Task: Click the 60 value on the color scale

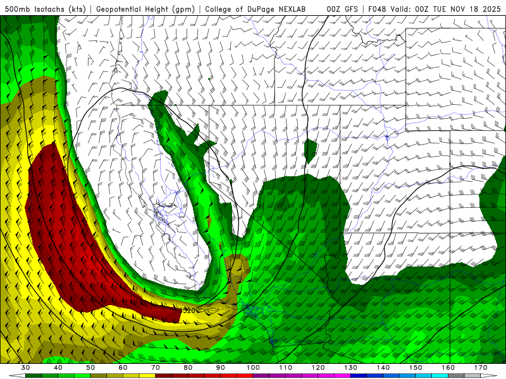Action: click(x=123, y=368)
